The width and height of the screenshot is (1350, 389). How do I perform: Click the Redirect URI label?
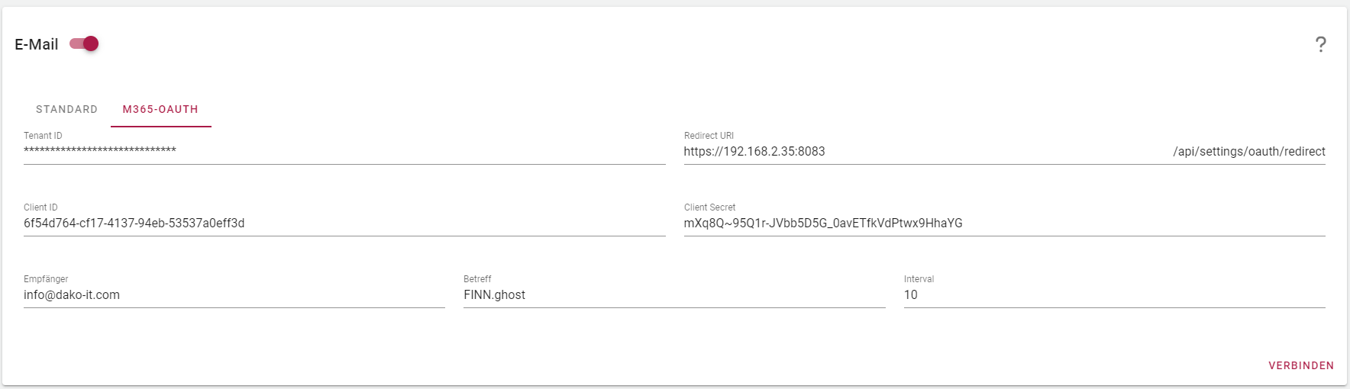(709, 136)
